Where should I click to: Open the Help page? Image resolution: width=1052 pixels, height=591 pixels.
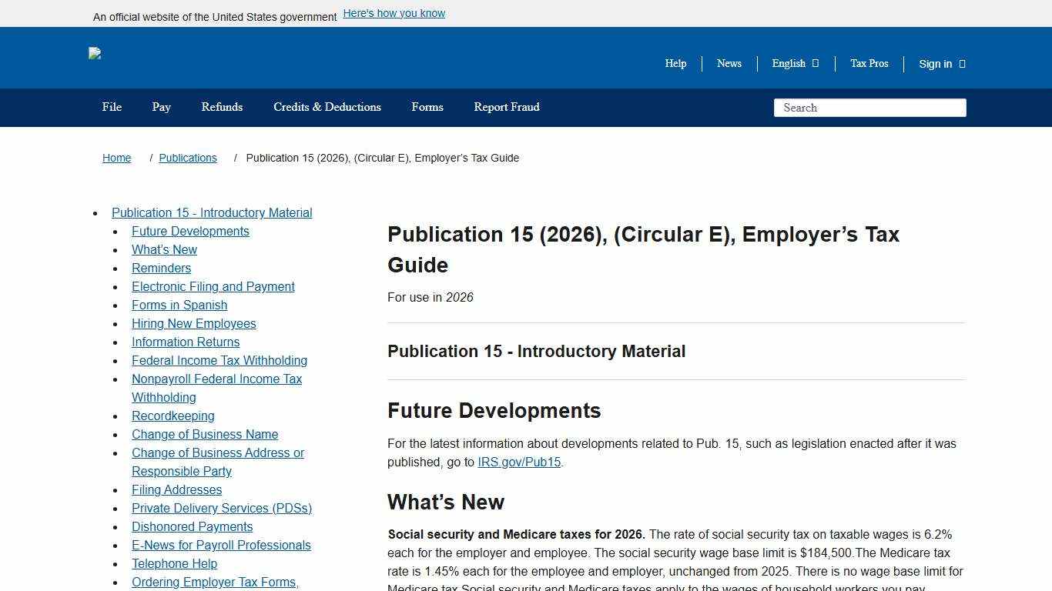click(675, 64)
